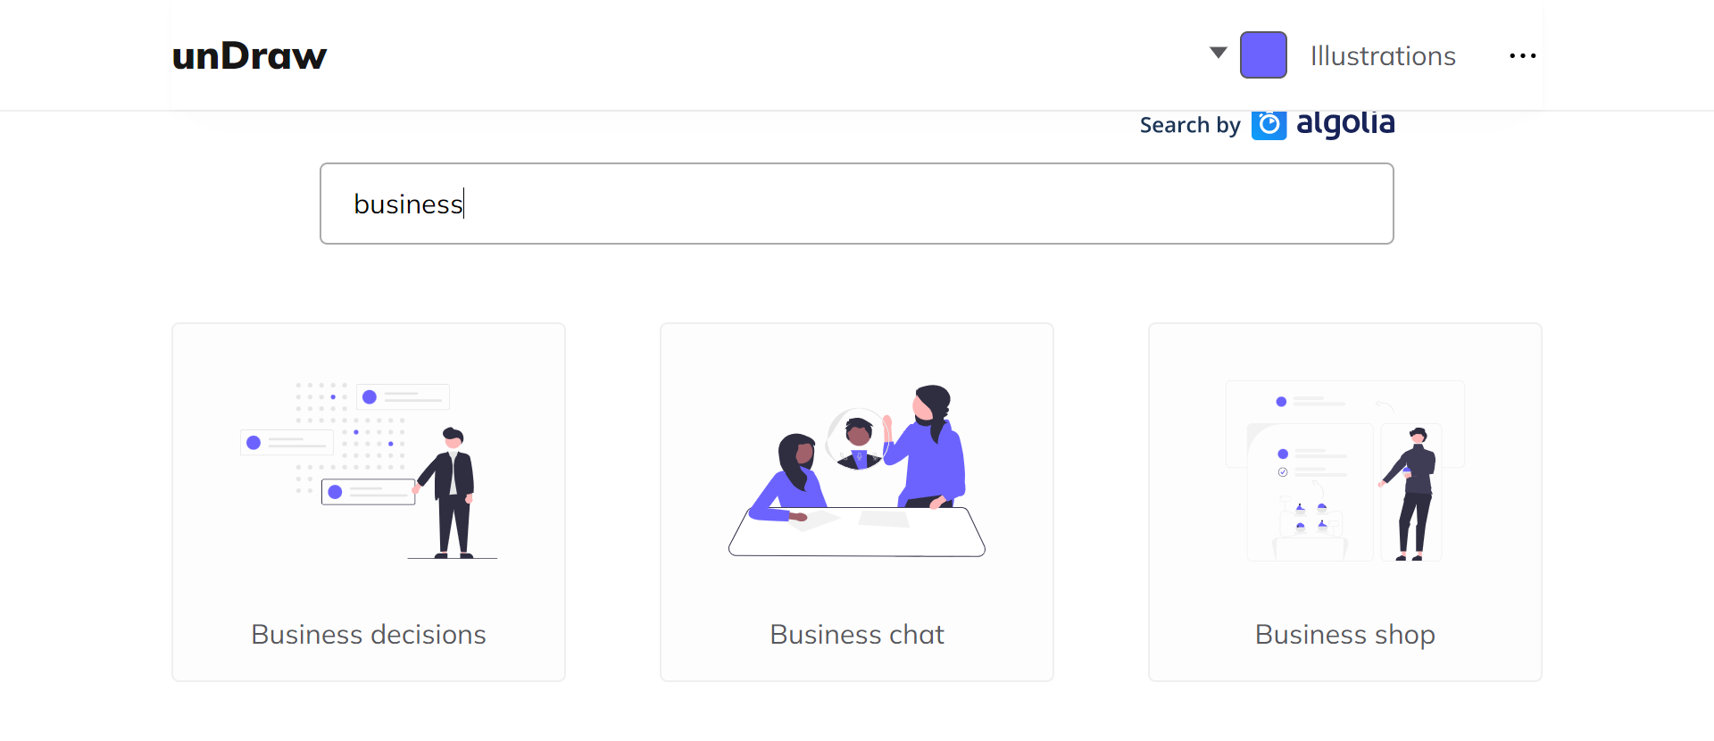This screenshot has height=741, width=1714.
Task: Click the "Search by" label
Action: pyautogui.click(x=1190, y=126)
